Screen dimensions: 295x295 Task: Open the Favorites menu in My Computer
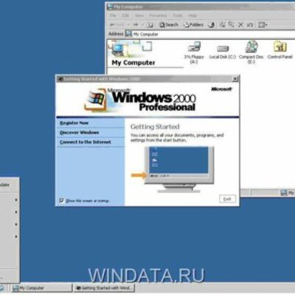159,15
